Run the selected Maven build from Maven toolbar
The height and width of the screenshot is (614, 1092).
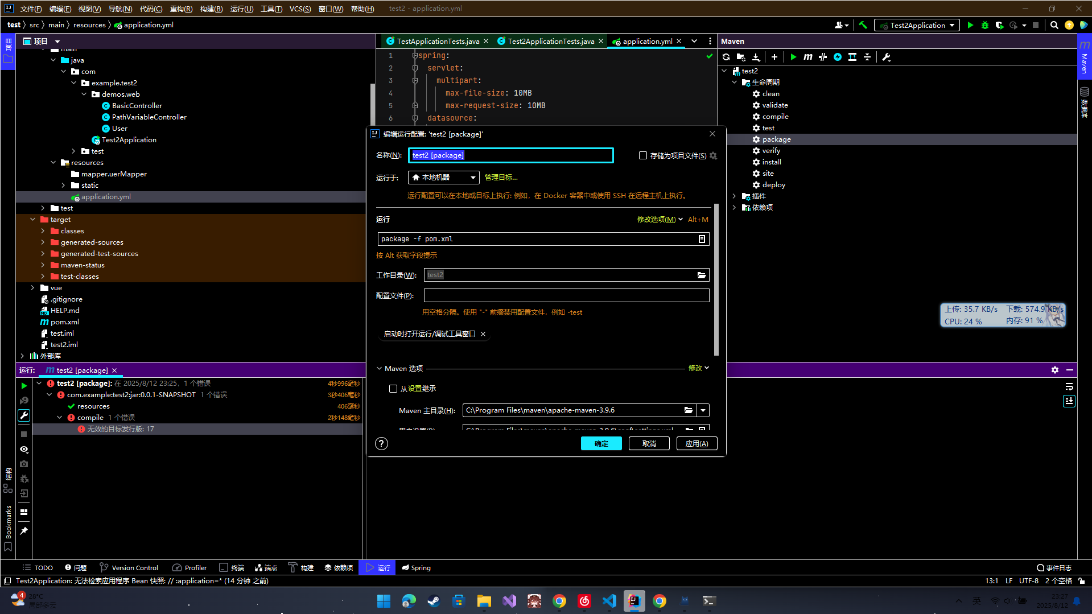793,57
